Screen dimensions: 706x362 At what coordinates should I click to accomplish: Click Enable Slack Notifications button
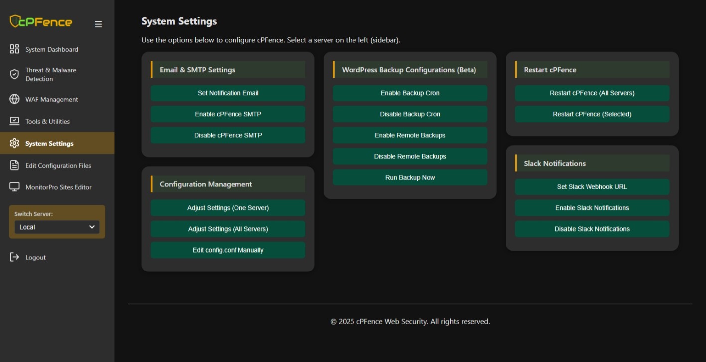(592, 208)
